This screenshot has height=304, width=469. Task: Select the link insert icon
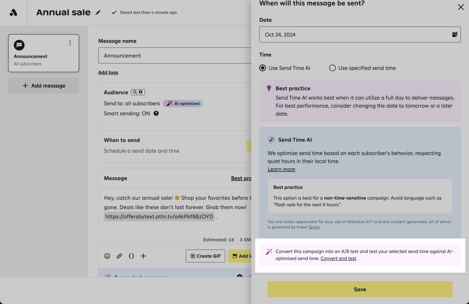click(119, 256)
